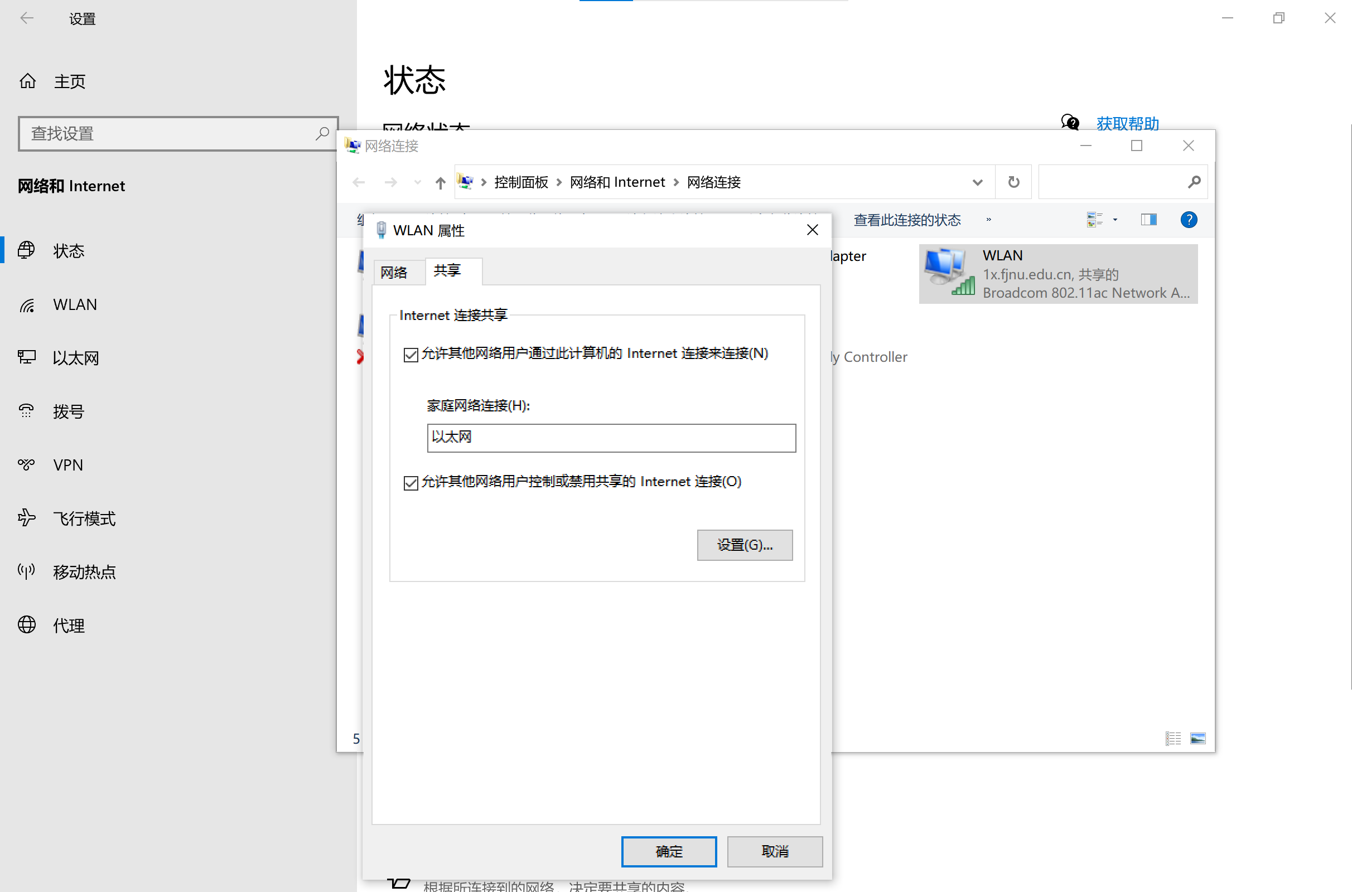The width and height of the screenshot is (1352, 892).
Task: Open the Home (主页) icon in Settings
Action: 27,81
